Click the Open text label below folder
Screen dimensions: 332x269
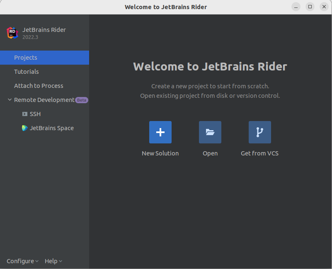point(210,153)
